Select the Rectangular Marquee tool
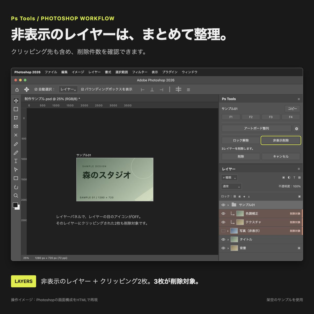 pos(16,109)
